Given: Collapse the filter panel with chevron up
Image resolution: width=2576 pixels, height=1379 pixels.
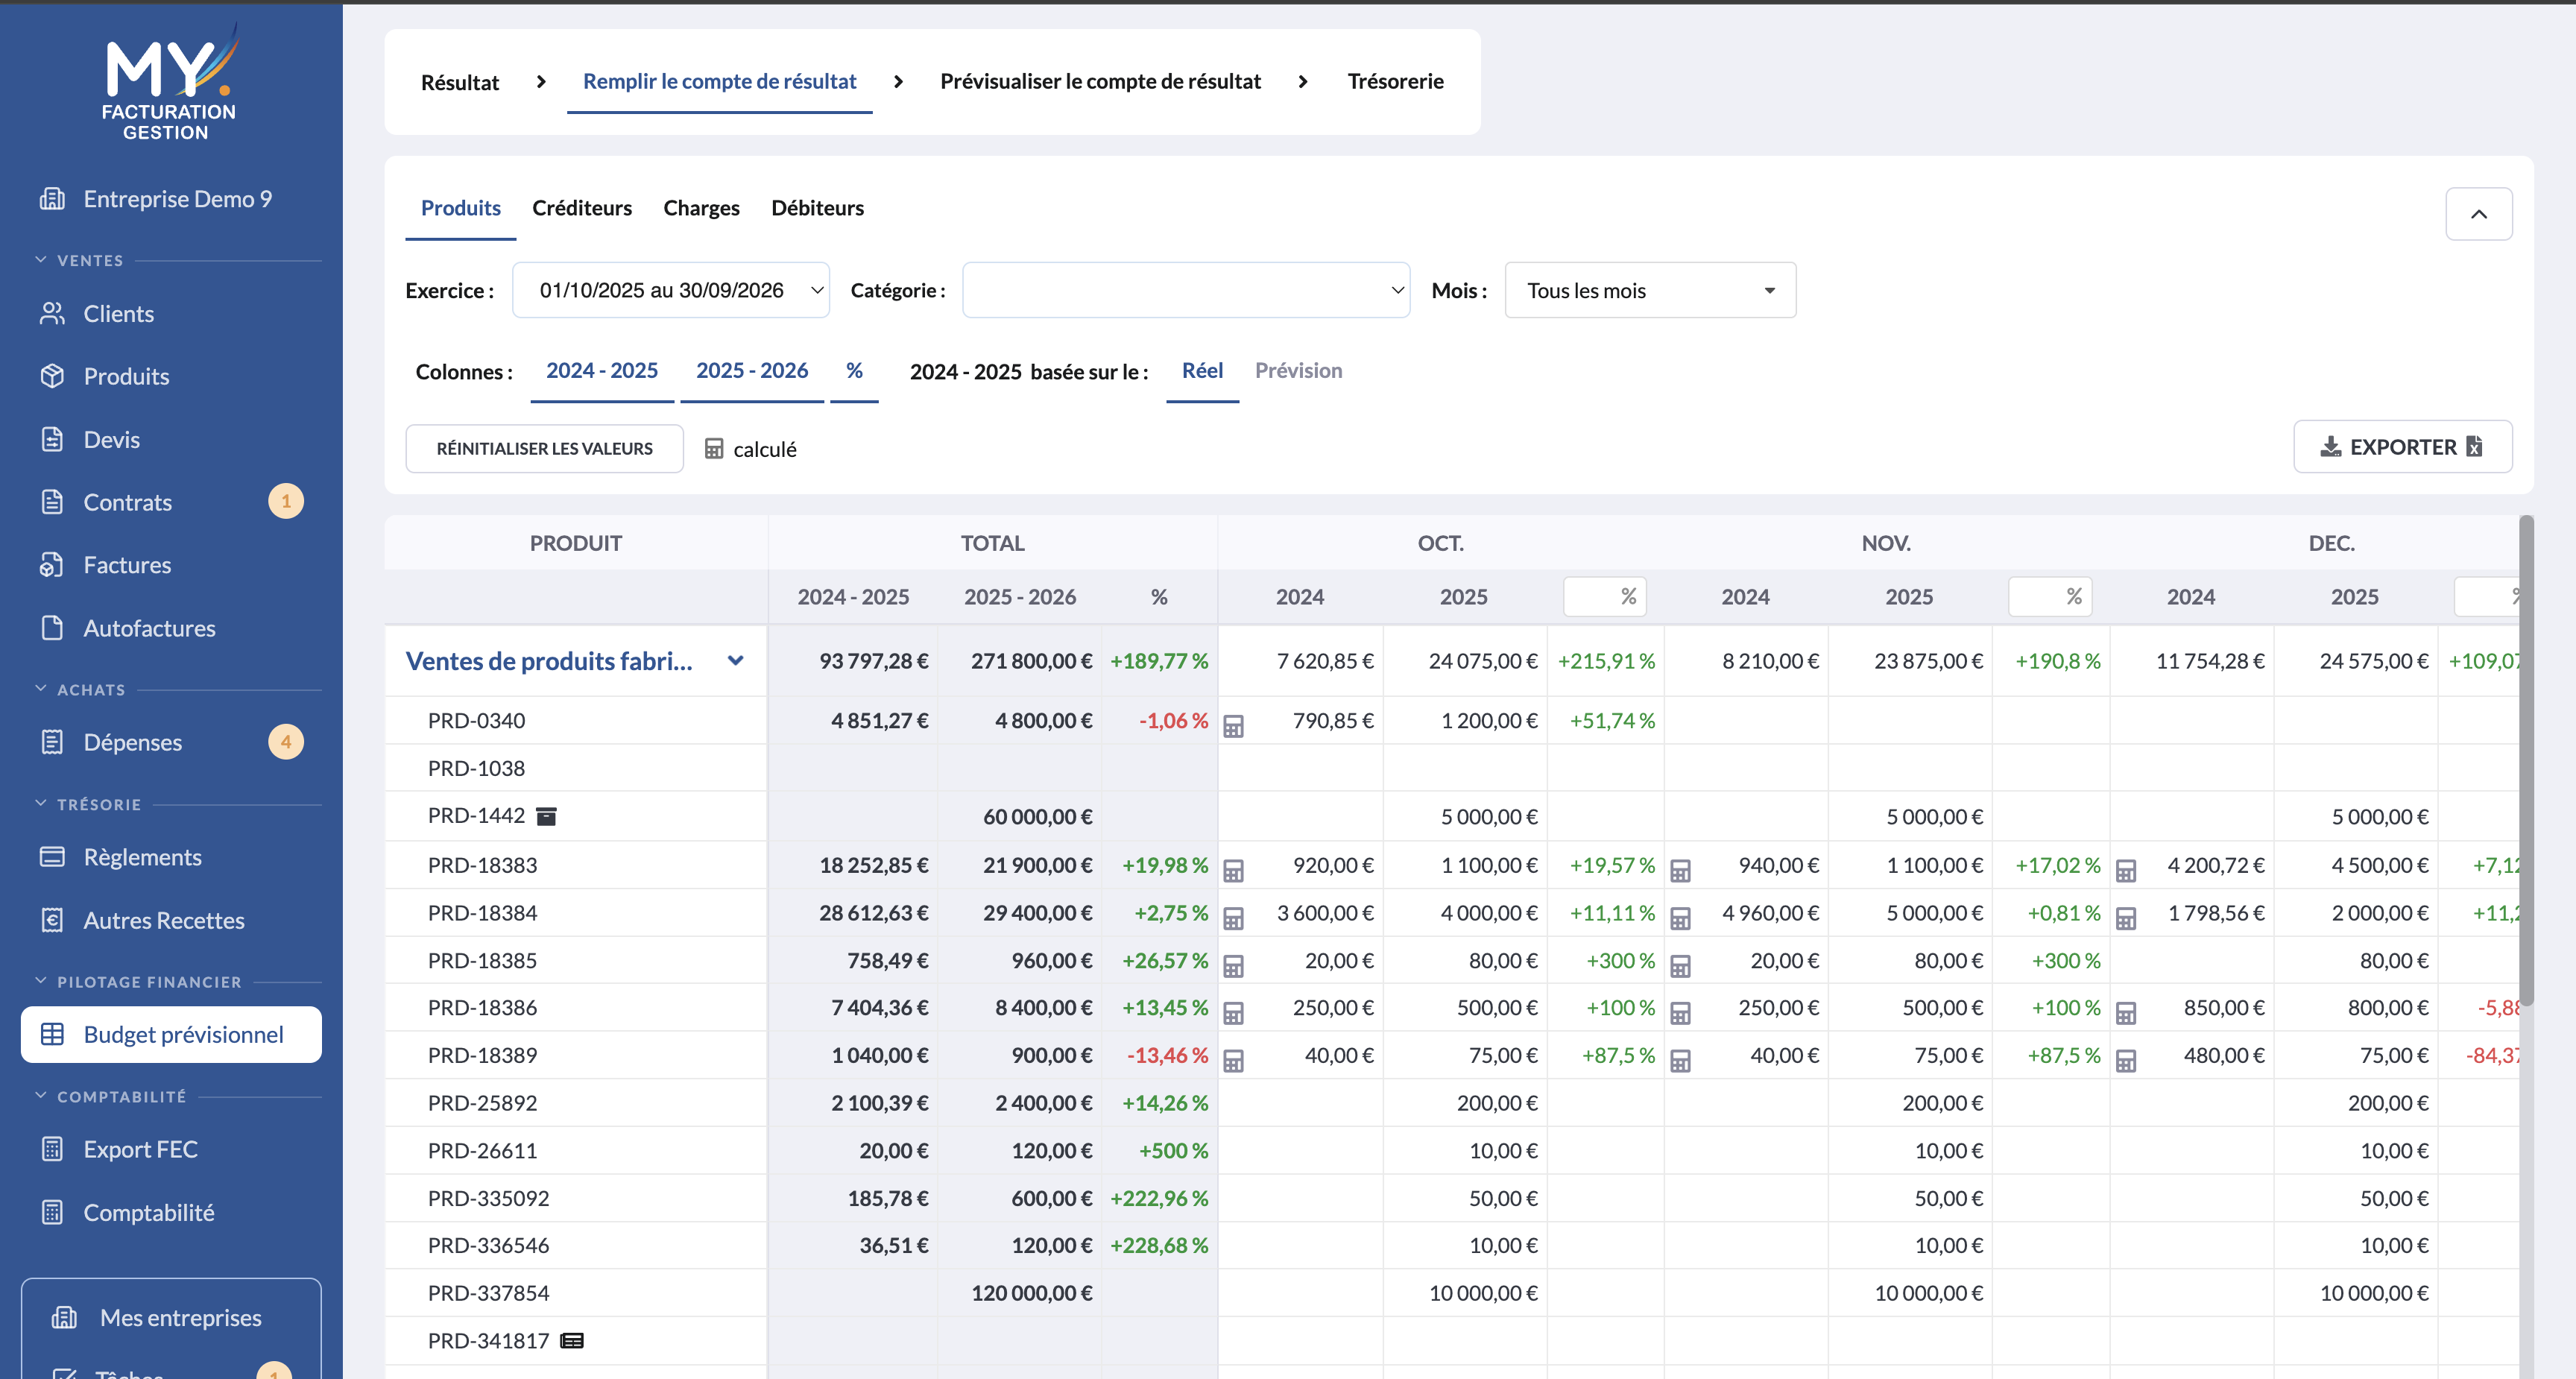Looking at the screenshot, I should click(x=2478, y=214).
